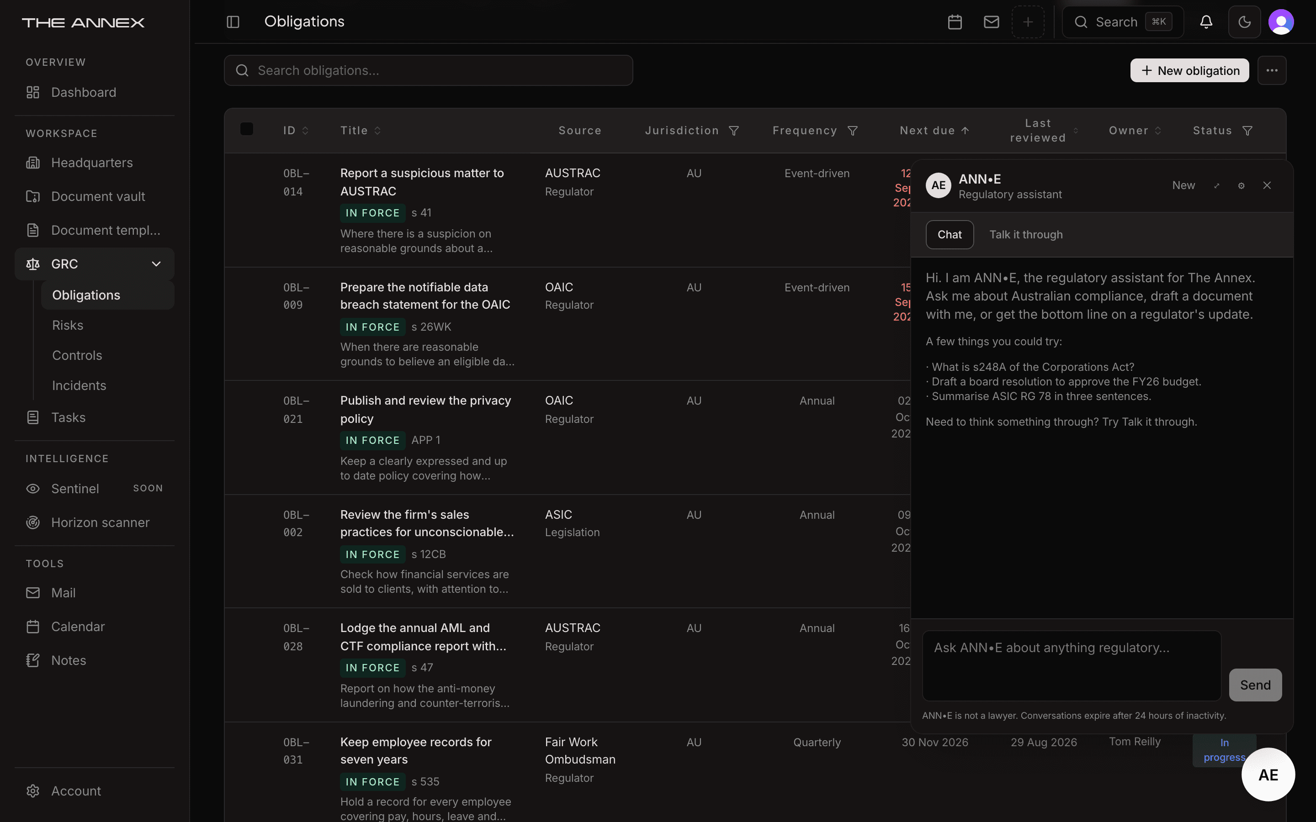This screenshot has width=1316, height=822.
Task: Switch to the Chat tab
Action: tap(950, 235)
